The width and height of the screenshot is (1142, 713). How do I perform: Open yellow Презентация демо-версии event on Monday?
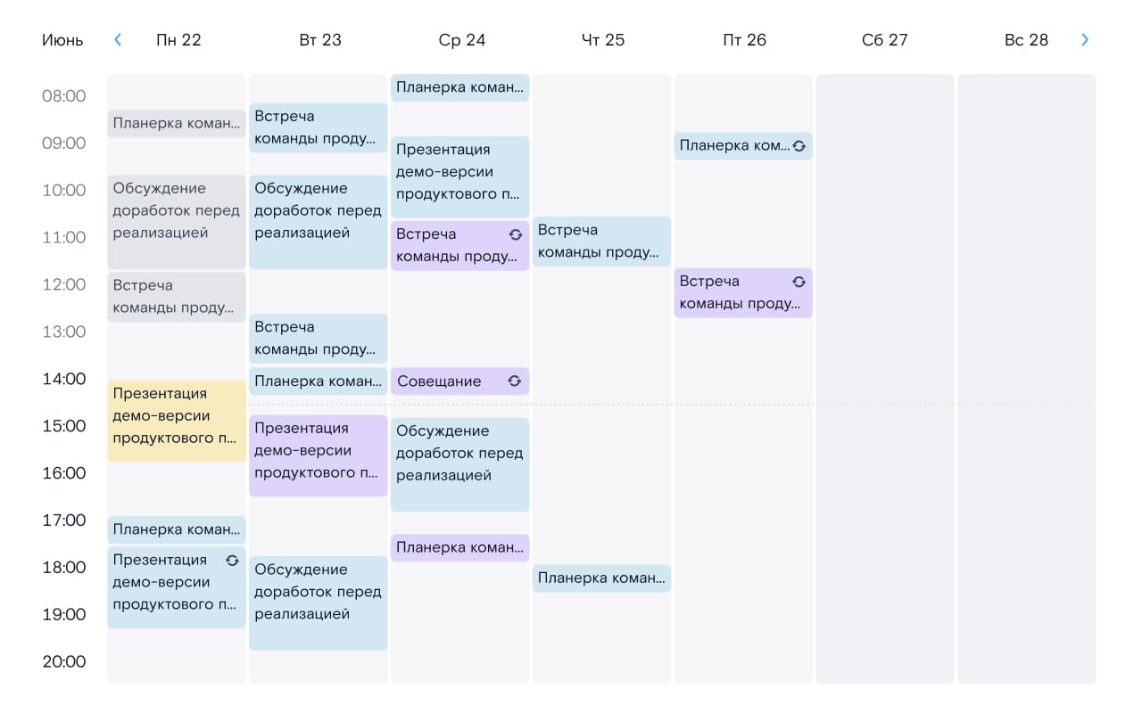point(177,421)
